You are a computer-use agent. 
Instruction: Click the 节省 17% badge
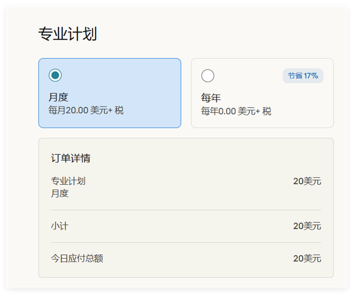point(302,76)
